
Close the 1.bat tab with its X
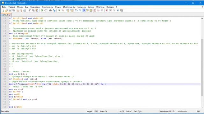(x=10, y=15)
